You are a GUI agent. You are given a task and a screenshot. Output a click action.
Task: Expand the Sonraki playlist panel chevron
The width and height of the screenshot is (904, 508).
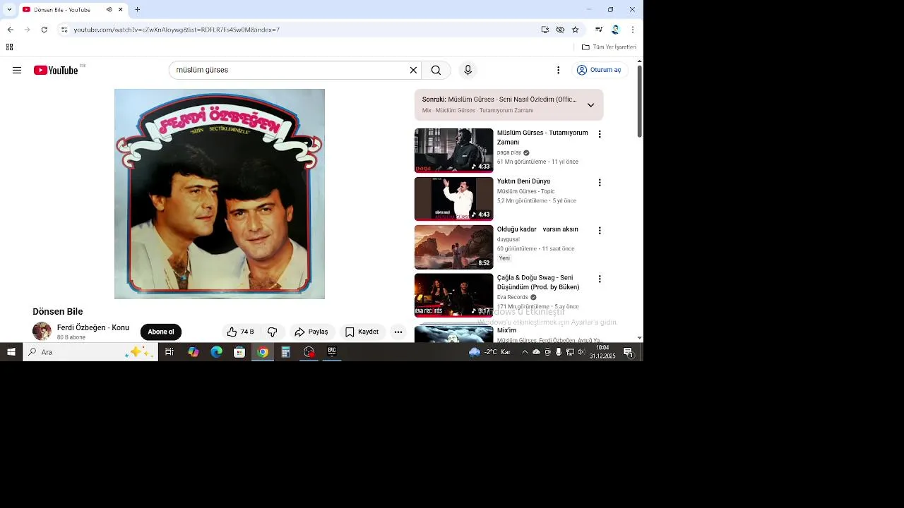(590, 105)
